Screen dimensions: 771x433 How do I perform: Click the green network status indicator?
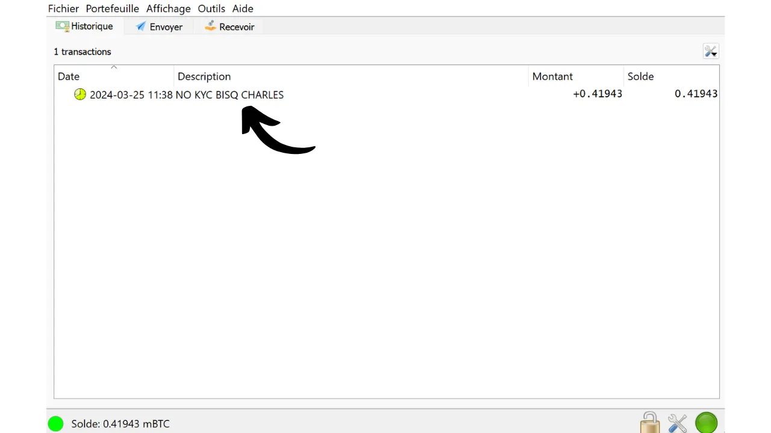(x=706, y=423)
